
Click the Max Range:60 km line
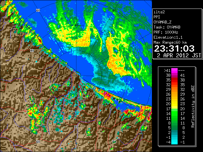click(x=170, y=42)
